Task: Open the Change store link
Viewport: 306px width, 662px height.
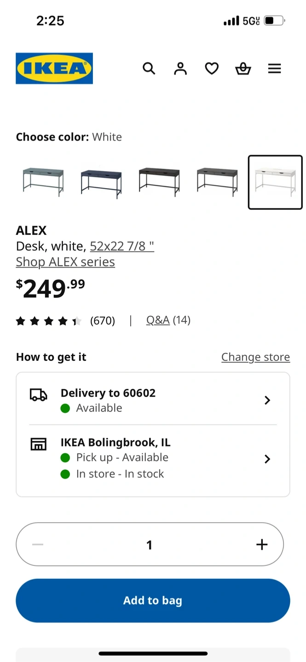Action: pos(255,357)
